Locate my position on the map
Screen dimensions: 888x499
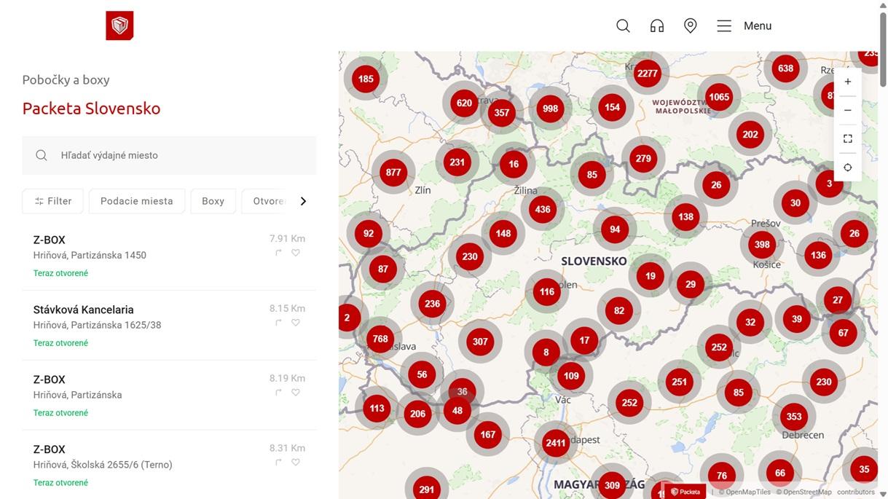pyautogui.click(x=848, y=168)
